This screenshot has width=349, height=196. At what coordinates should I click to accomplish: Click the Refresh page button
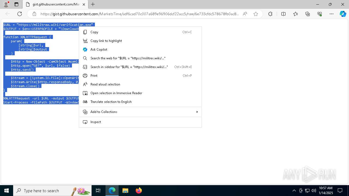(20, 14)
